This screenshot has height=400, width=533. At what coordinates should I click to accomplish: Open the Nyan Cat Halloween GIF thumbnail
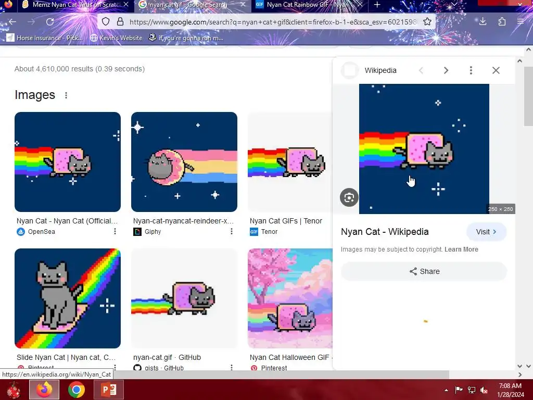[x=290, y=298]
